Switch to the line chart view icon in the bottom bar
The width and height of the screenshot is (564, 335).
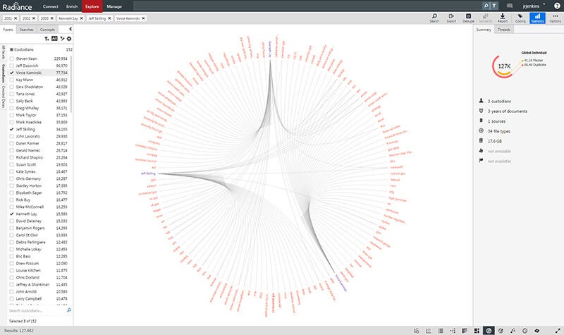(429, 330)
